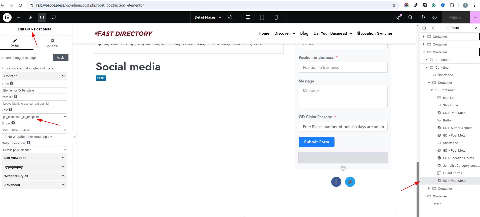Open Site Settings sliders icon
This screenshot has width=480, height=217.
click(x=30, y=17)
